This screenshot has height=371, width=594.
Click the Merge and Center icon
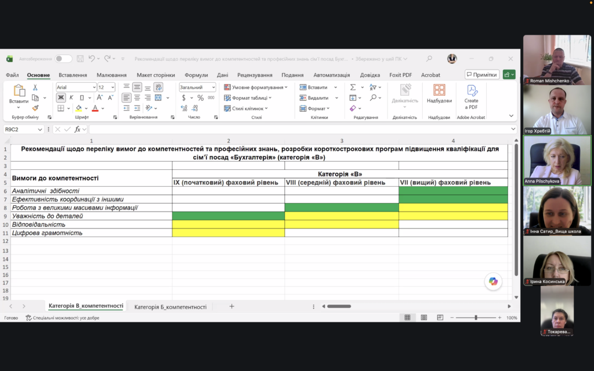pyautogui.click(x=158, y=97)
